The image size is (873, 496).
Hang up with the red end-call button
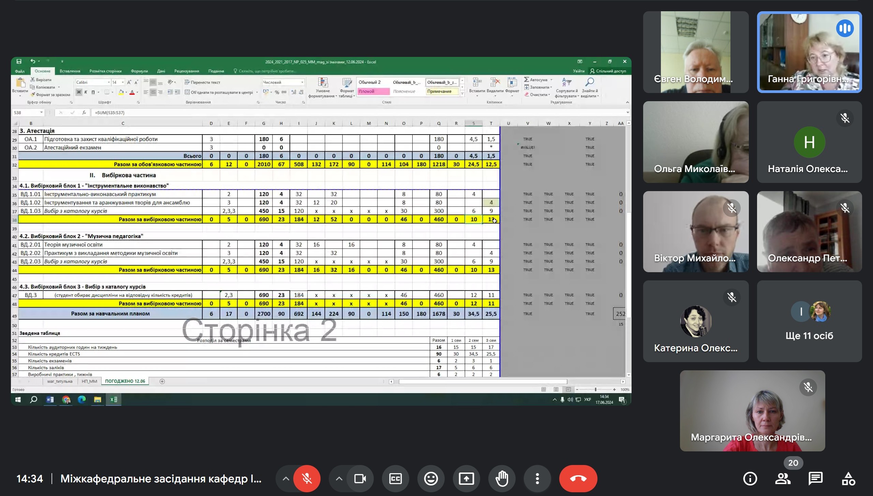578,479
